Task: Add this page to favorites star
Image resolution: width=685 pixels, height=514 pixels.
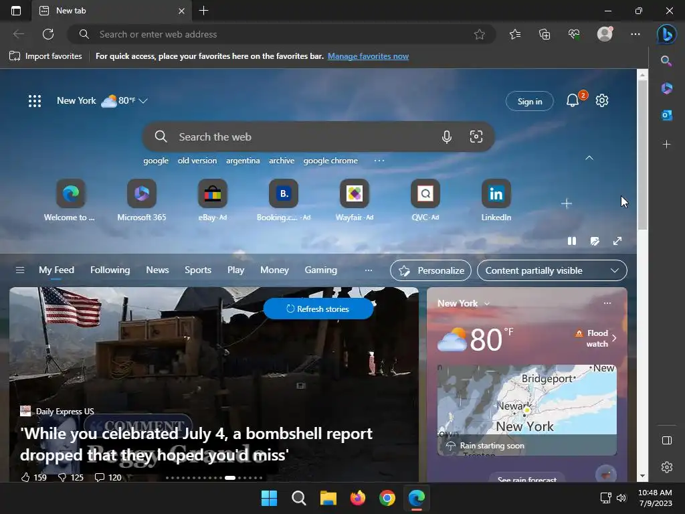Action: tap(479, 34)
